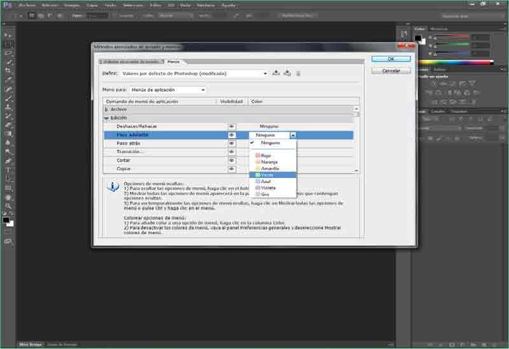This screenshot has height=349, width=509.
Task: Expand the Archivo menu group
Action: (106, 109)
